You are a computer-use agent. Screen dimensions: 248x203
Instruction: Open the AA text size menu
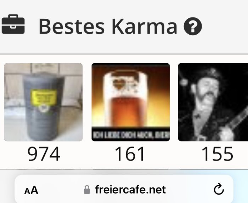tap(31, 190)
